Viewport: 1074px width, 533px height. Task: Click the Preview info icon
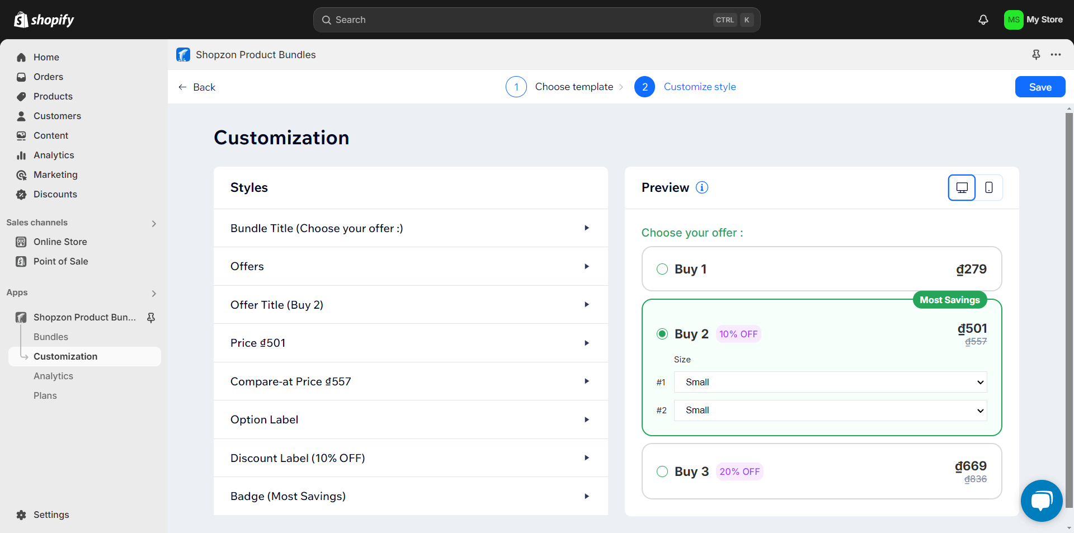tap(701, 187)
